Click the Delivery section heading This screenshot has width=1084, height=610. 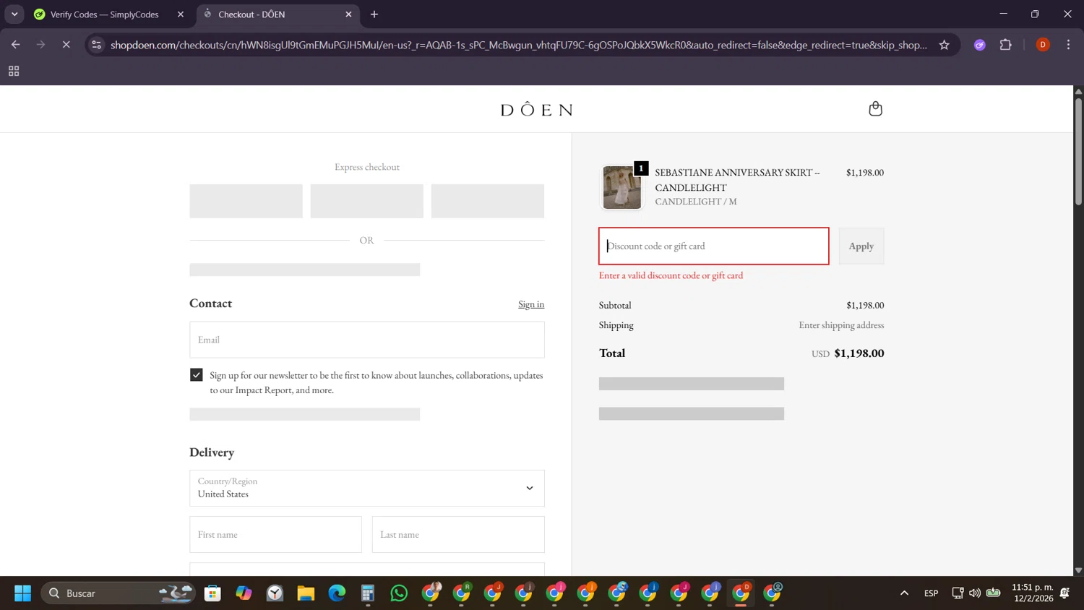pos(212,452)
